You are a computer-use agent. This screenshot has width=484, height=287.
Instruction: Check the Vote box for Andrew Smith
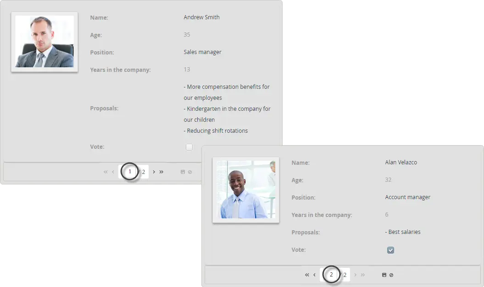point(189,147)
